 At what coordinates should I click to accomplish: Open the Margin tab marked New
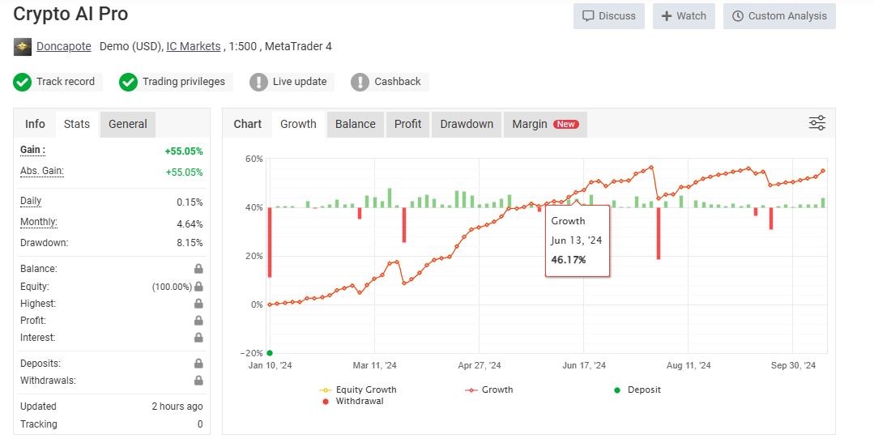545,124
